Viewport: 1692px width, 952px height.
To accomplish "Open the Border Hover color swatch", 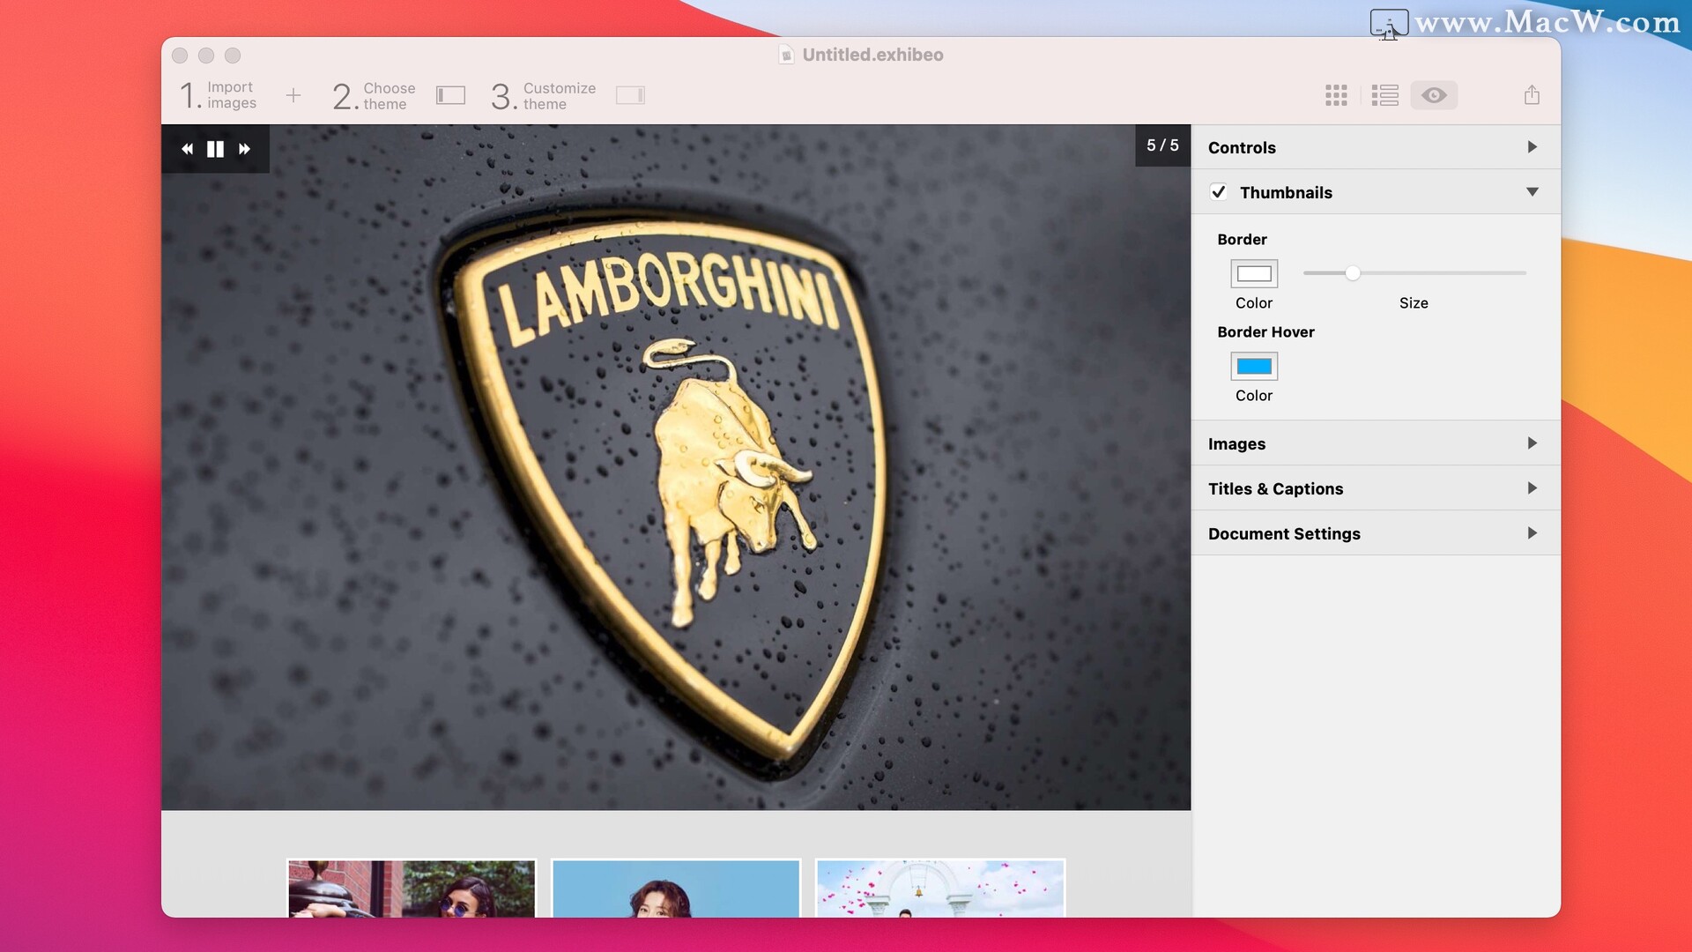I will point(1254,366).
